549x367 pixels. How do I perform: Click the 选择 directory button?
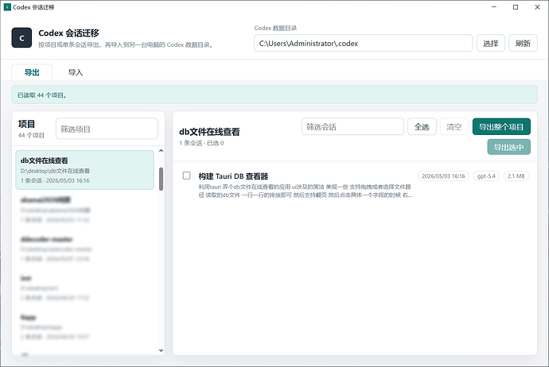(491, 44)
